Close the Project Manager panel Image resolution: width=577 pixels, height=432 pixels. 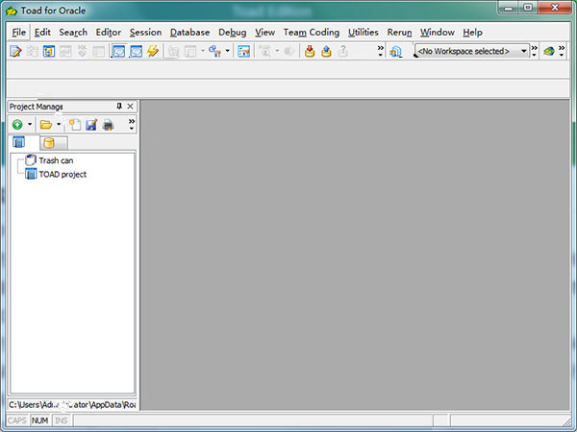click(x=130, y=106)
